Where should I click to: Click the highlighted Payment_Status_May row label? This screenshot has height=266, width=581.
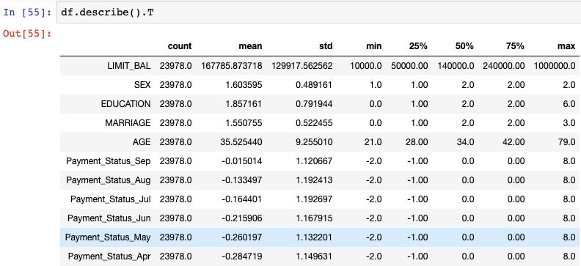click(x=108, y=237)
